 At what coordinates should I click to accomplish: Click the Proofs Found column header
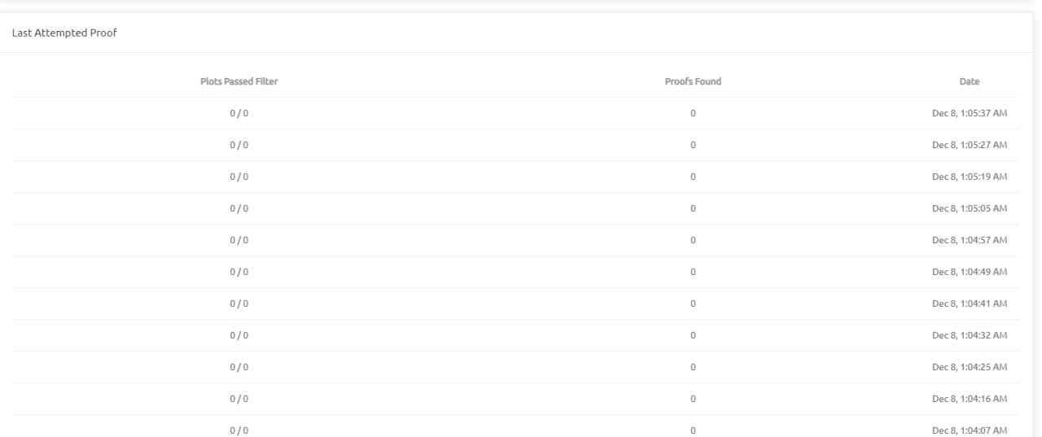click(693, 81)
